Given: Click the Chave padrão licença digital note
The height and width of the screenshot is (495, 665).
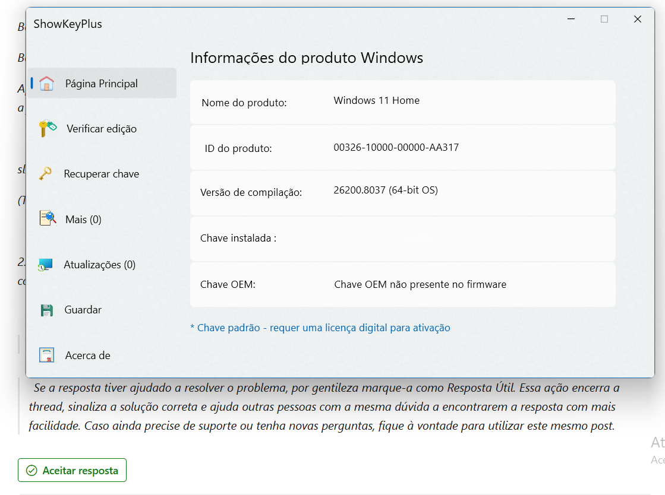Looking at the screenshot, I should (320, 328).
